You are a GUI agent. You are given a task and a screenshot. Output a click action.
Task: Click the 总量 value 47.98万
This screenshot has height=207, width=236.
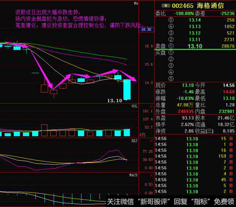185,105
